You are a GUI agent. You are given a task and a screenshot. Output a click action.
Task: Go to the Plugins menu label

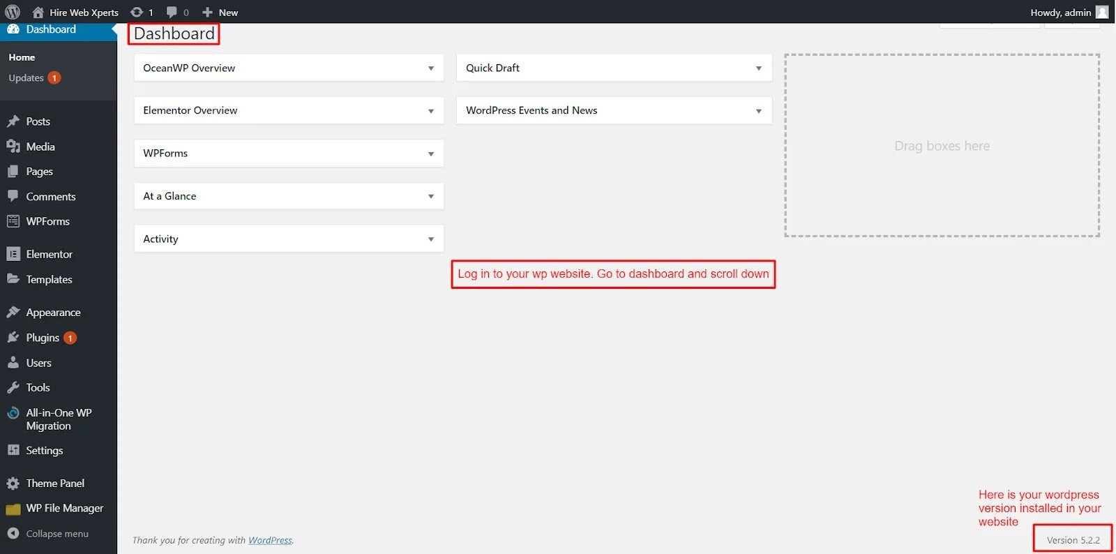point(43,338)
